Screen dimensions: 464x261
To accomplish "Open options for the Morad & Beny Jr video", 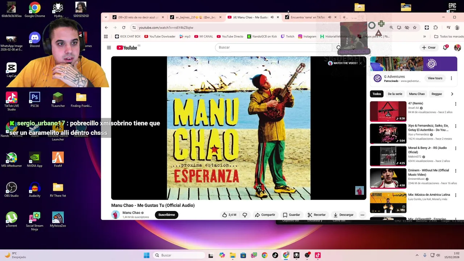I will 456,148.
